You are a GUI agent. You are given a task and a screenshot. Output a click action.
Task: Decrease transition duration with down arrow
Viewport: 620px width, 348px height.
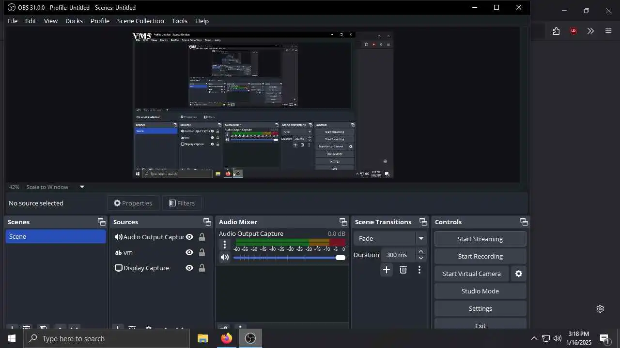click(421, 258)
